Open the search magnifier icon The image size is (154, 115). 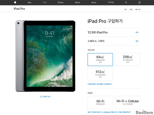pyautogui.click(x=126, y=3)
